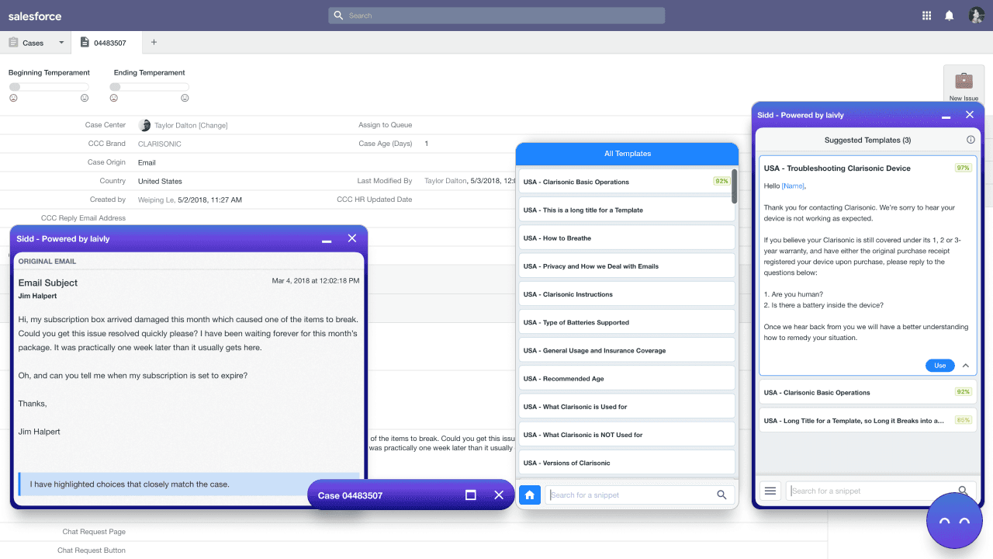The image size is (993, 559).
Task: Click Taylor Dalton avatar in Case Center
Action: (144, 125)
